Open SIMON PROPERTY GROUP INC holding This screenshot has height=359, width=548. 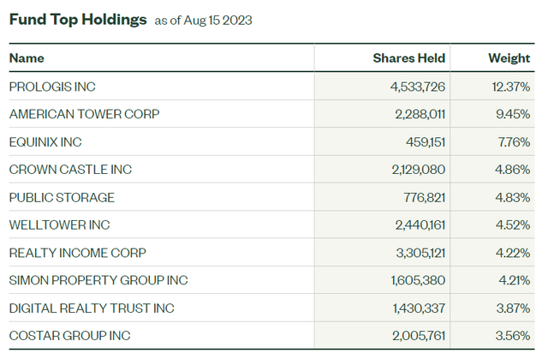98,280
